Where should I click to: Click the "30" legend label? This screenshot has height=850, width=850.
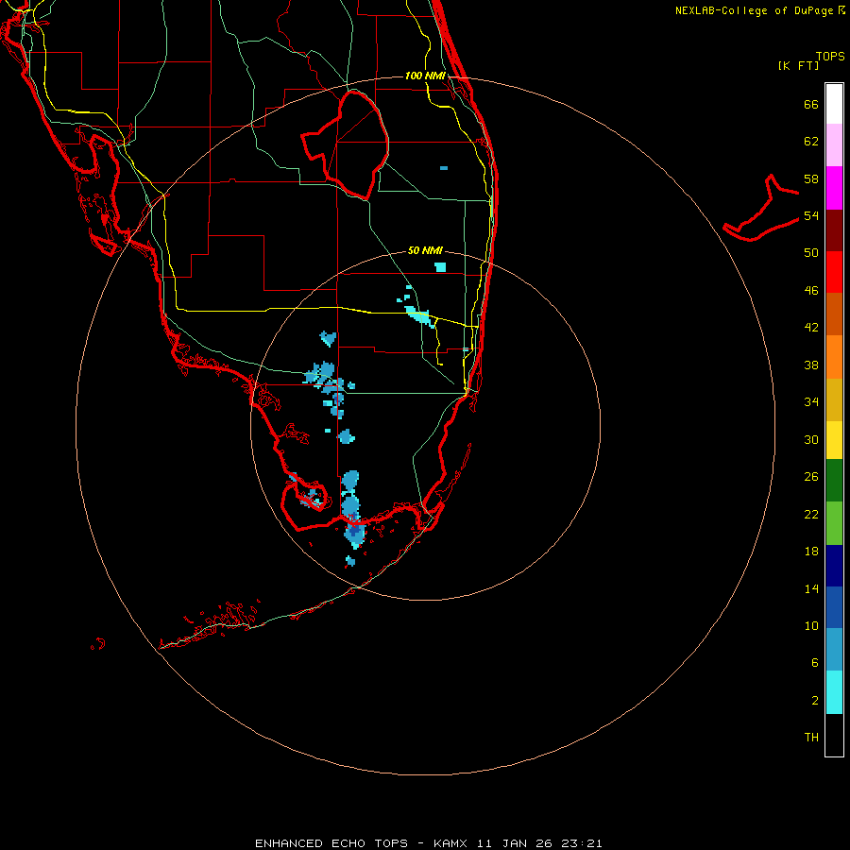pos(811,439)
